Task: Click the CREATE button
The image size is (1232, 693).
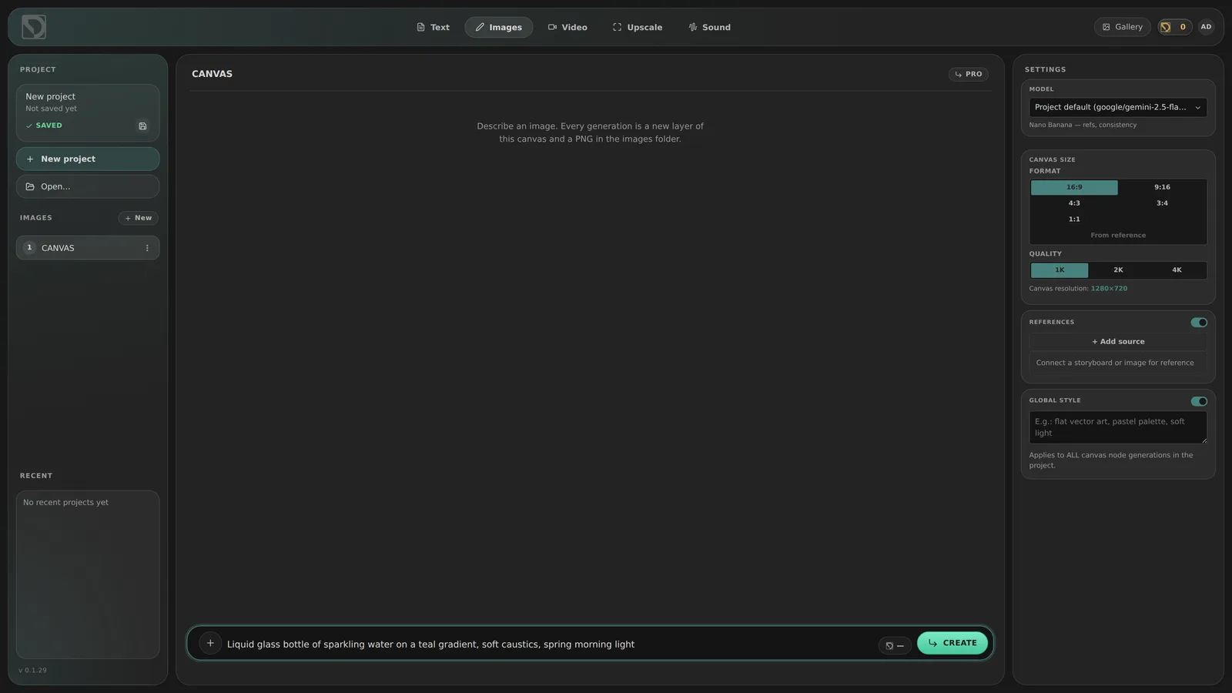Action: [x=952, y=643]
